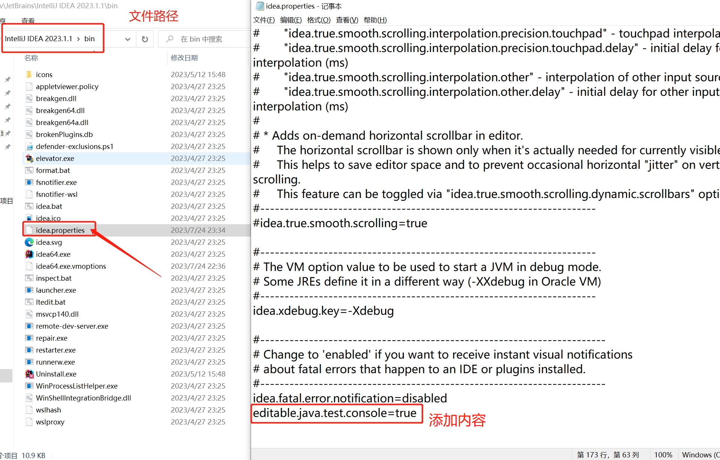Click the breakgen.dll file icon
Viewport: 720px width, 460px height.
tap(29, 98)
